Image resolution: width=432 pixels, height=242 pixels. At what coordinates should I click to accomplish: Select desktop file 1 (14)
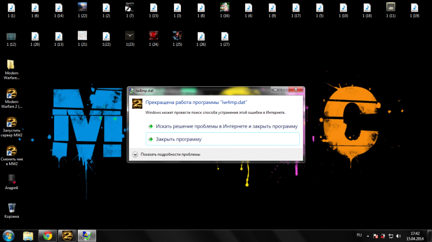(x=59, y=10)
